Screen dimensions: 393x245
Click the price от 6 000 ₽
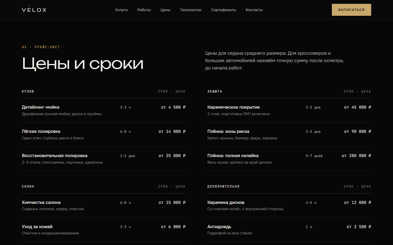click(x=173, y=227)
